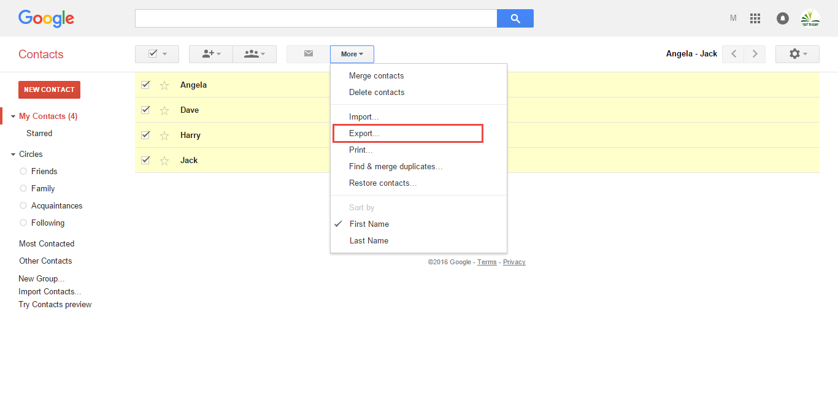This screenshot has height=409, width=838.
Task: Click the email envelope toolbar icon
Action: click(x=309, y=54)
